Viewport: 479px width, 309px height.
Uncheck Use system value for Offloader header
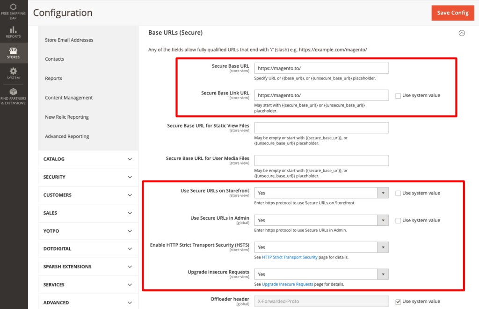pyautogui.click(x=398, y=302)
